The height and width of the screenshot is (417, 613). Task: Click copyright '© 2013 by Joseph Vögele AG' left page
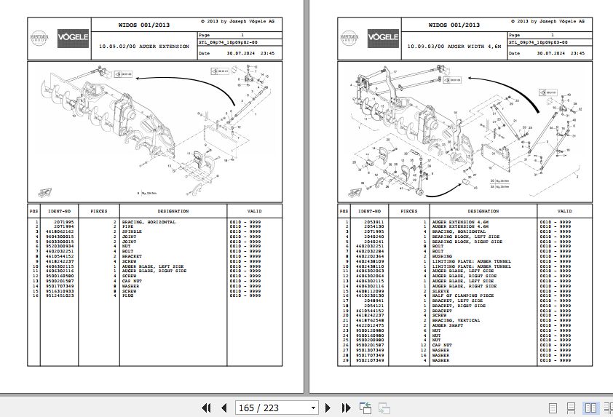point(237,21)
